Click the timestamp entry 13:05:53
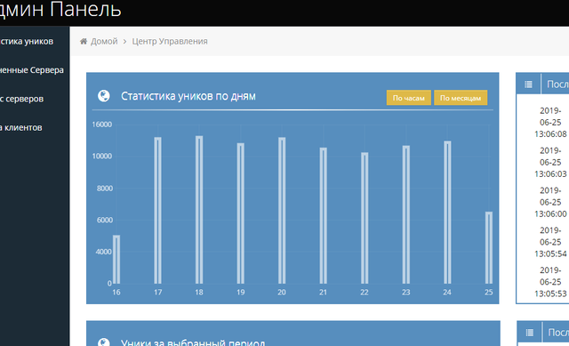569x346 pixels. (550, 282)
